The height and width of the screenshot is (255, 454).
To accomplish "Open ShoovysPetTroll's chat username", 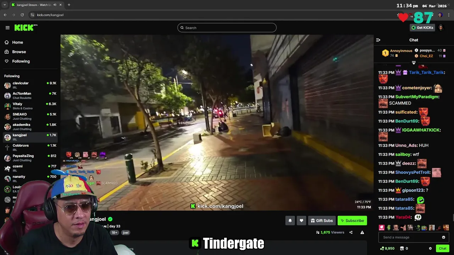I will click(x=413, y=172).
